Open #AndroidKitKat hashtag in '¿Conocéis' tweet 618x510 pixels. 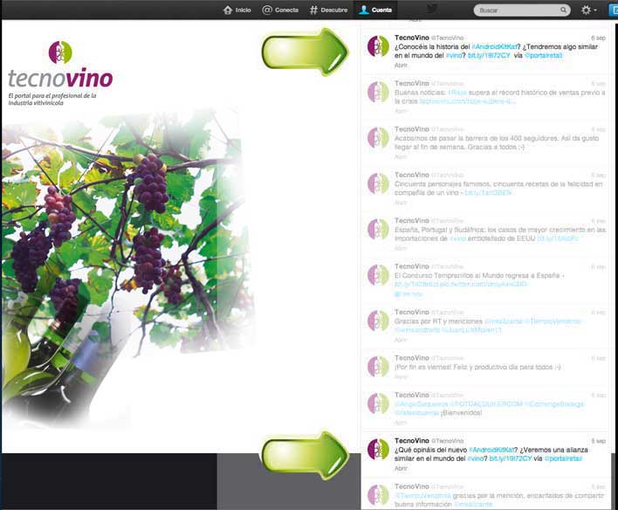[494, 46]
